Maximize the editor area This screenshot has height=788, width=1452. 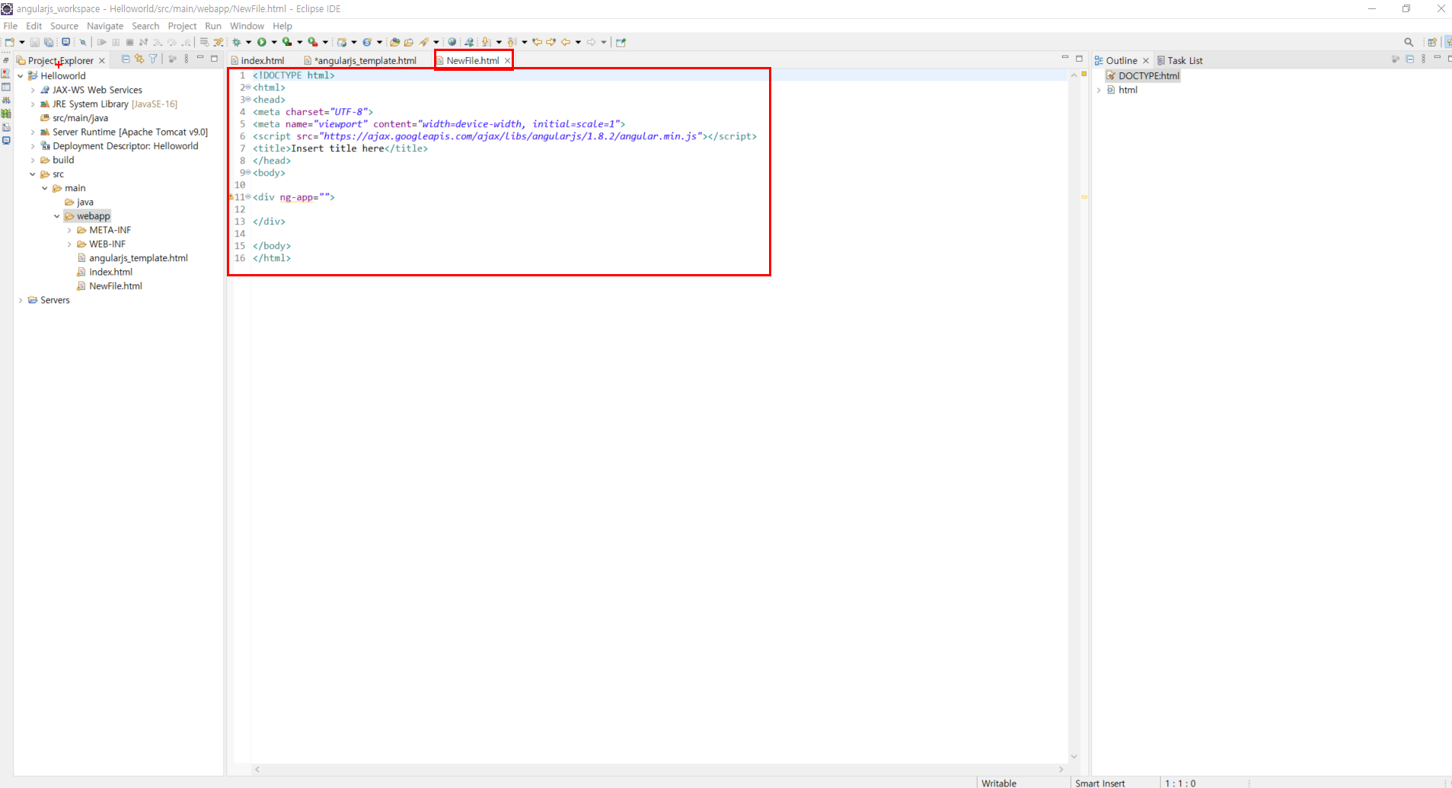[1079, 58]
